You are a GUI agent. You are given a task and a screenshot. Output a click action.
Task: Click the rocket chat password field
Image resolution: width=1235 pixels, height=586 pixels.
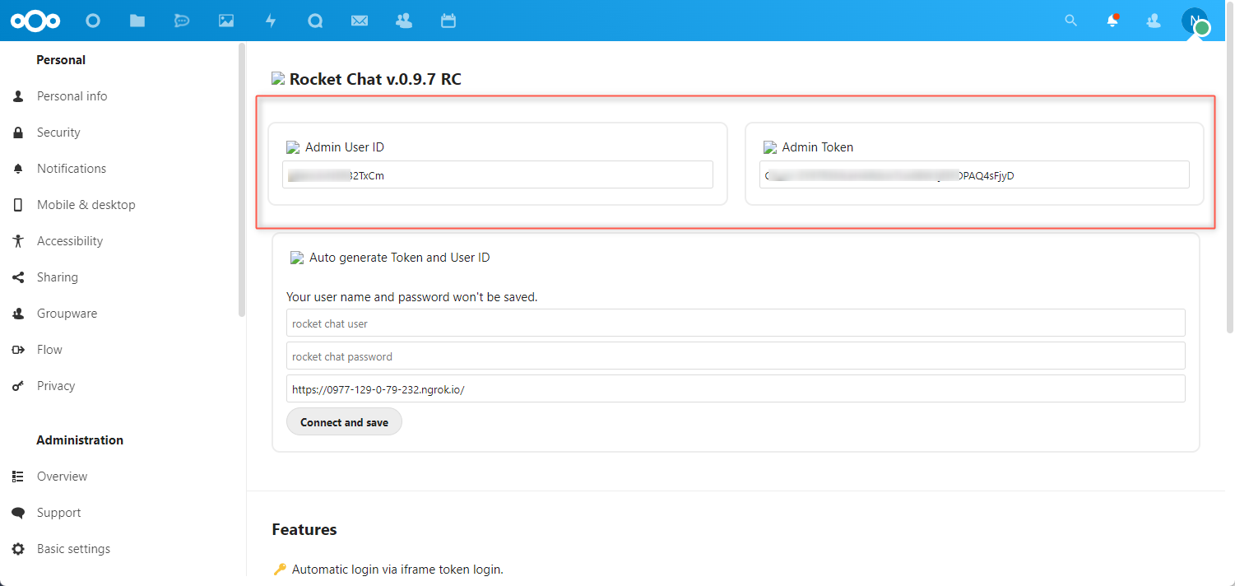736,356
